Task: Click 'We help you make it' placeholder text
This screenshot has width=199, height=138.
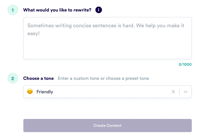Action: tap(160, 26)
